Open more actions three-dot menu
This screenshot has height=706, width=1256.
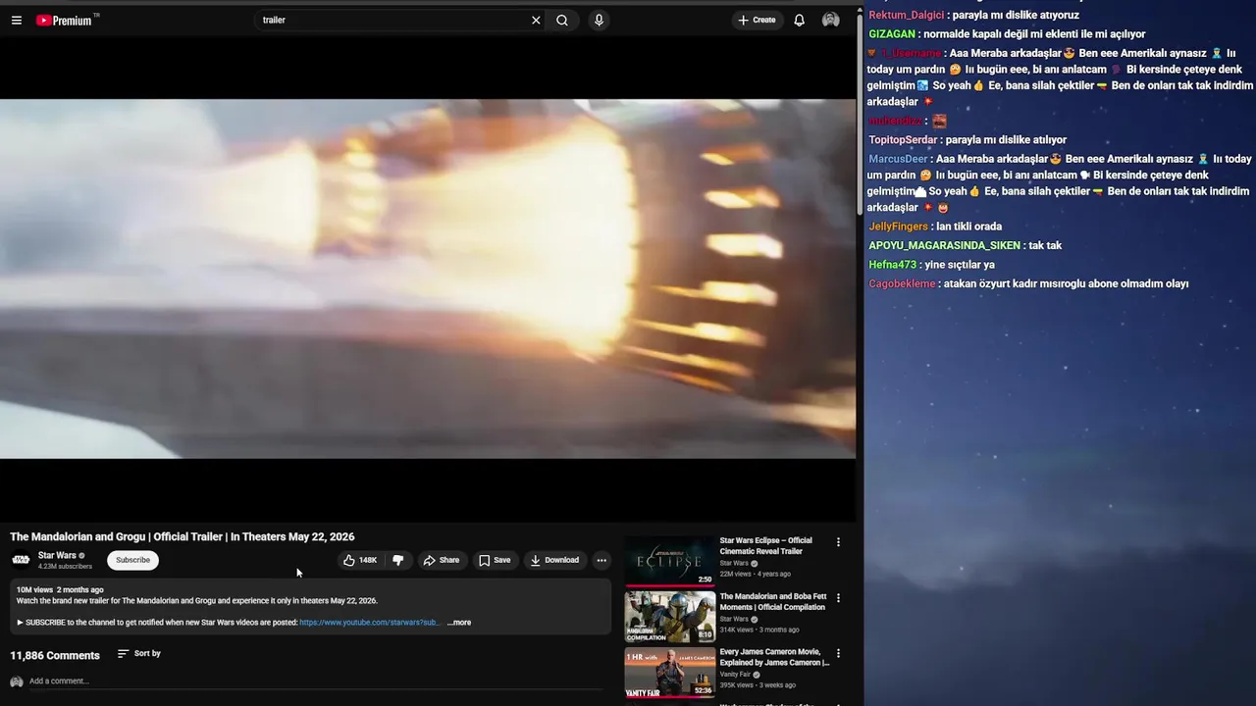602,560
